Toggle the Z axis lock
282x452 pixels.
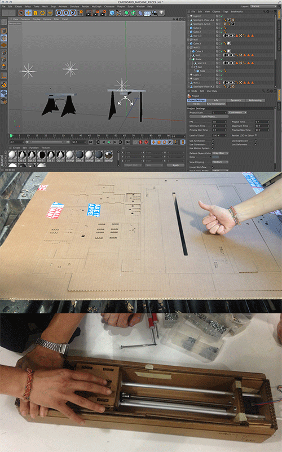pos(73,13)
